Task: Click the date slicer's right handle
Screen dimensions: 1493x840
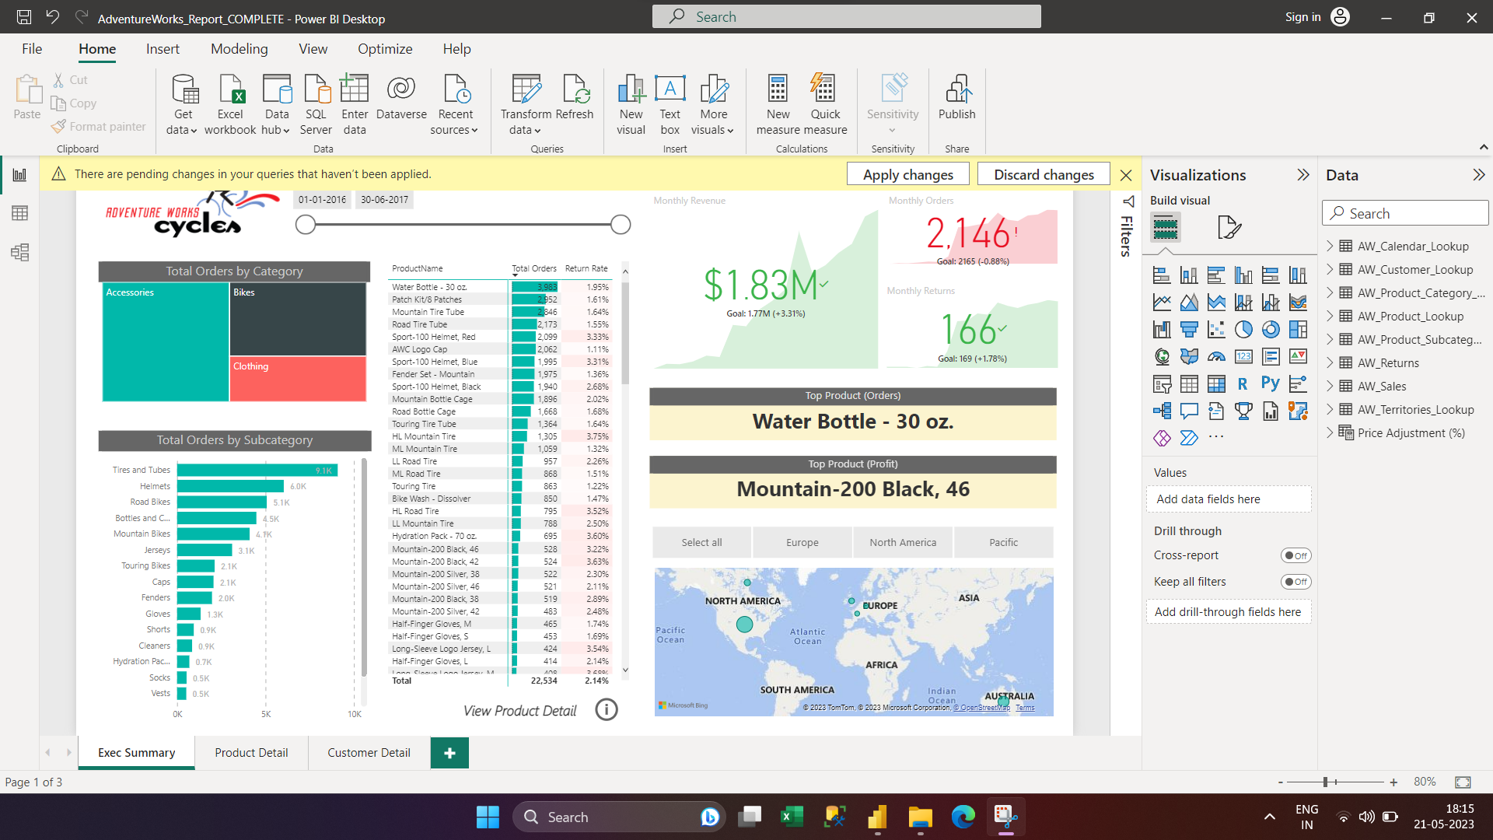Action: point(621,225)
